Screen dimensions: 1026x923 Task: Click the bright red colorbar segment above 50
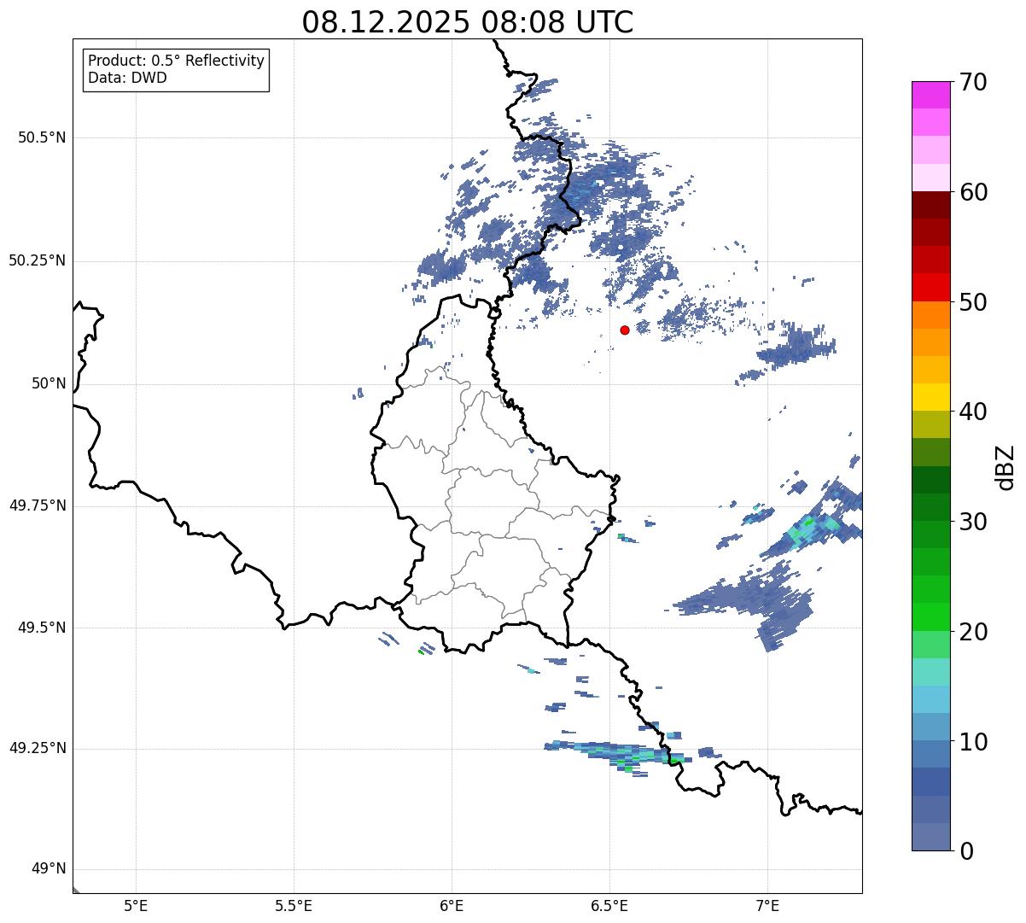pyautogui.click(x=931, y=288)
